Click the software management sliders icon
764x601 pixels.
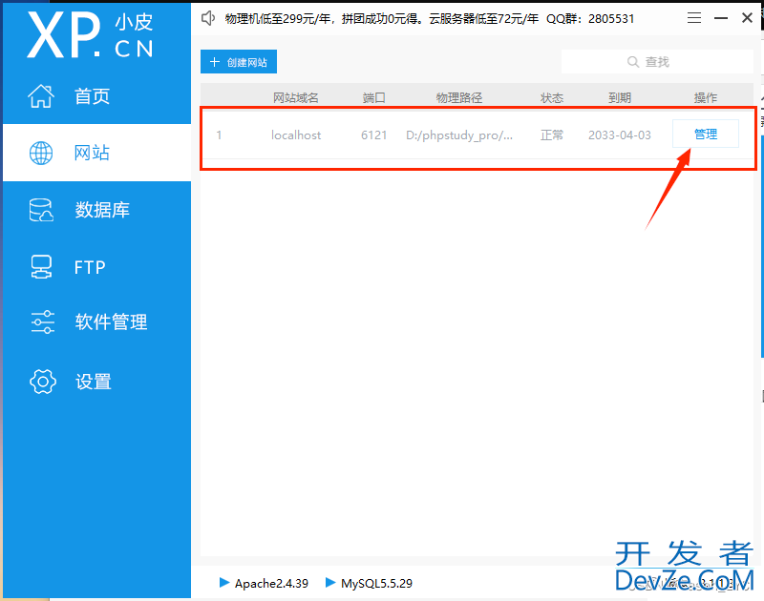tap(42, 322)
